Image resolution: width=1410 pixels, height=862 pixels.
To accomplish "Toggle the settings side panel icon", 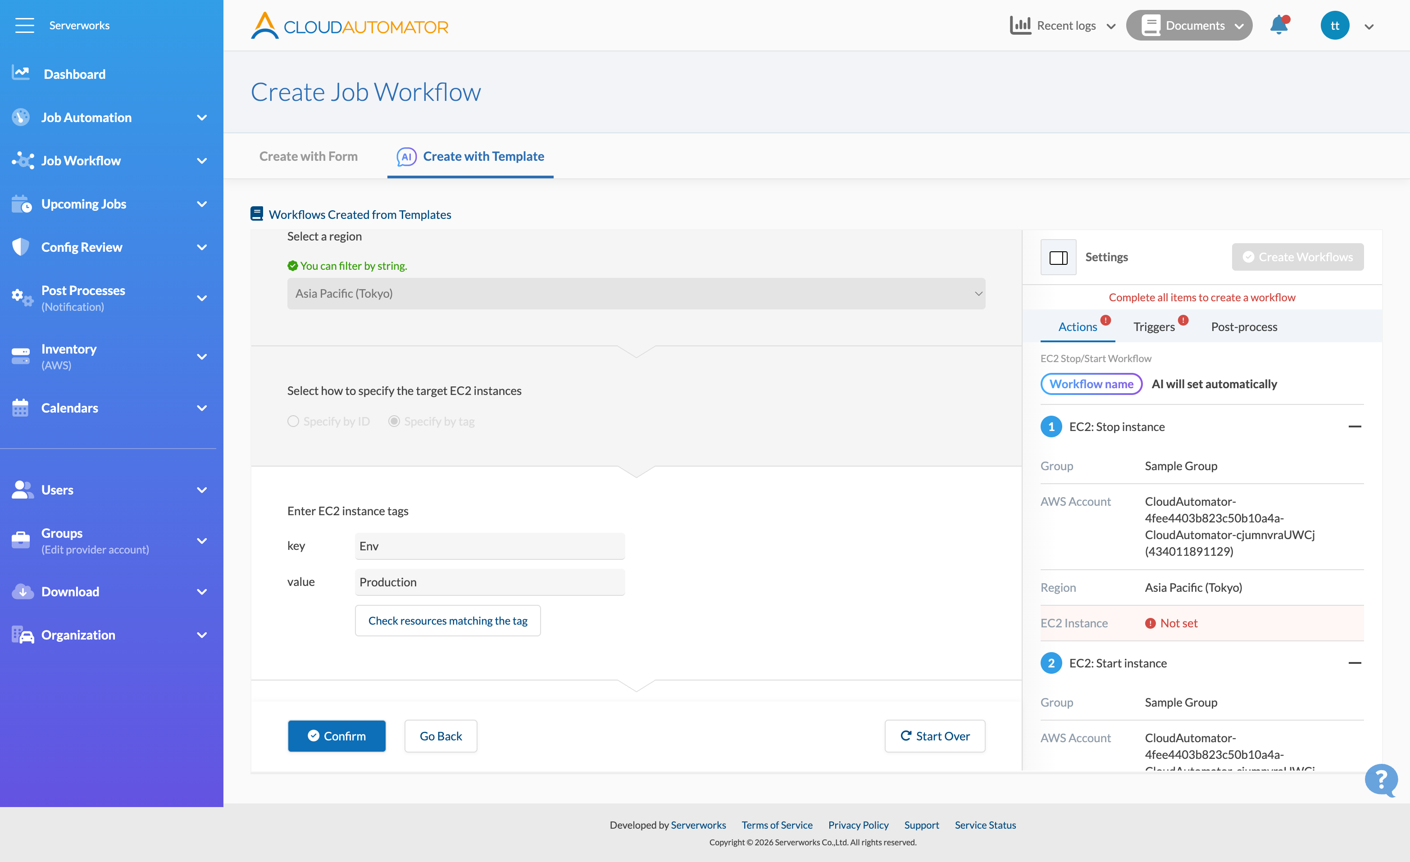I will point(1058,258).
